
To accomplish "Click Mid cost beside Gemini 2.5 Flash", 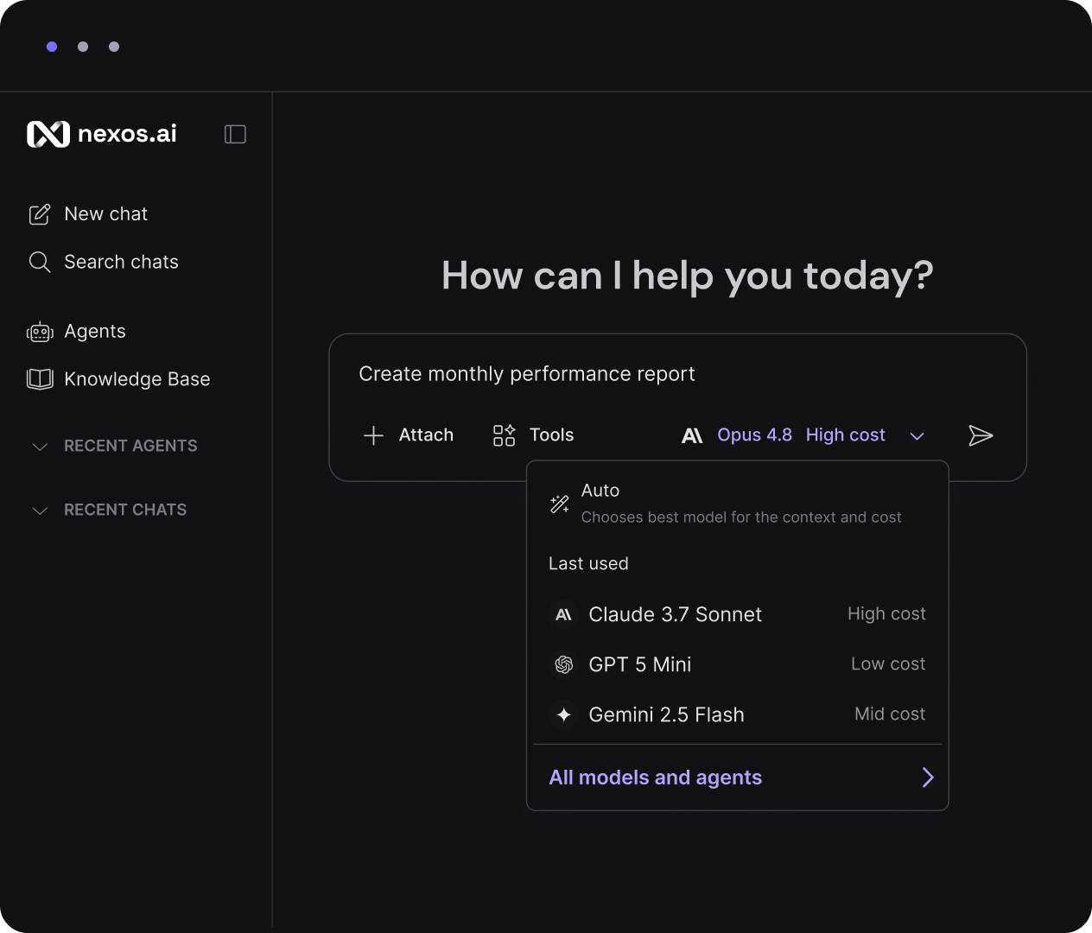I will (x=890, y=714).
